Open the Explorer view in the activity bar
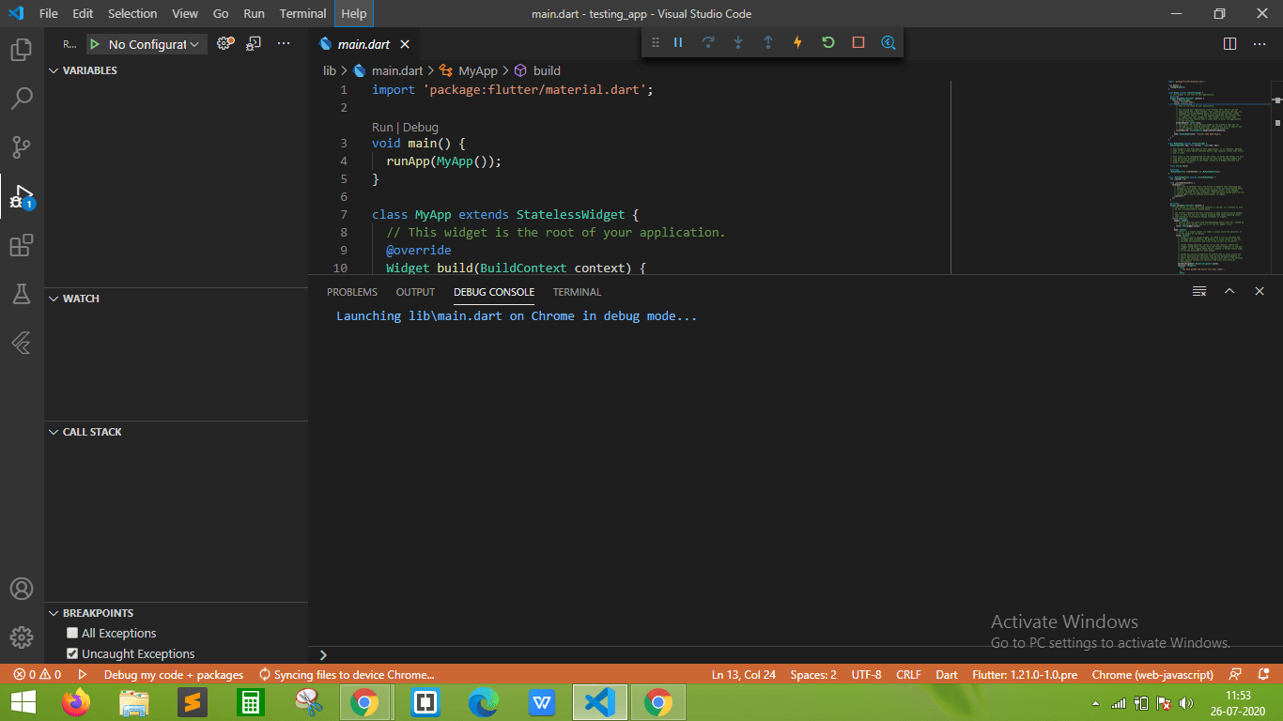This screenshot has width=1283, height=721. 22,50
